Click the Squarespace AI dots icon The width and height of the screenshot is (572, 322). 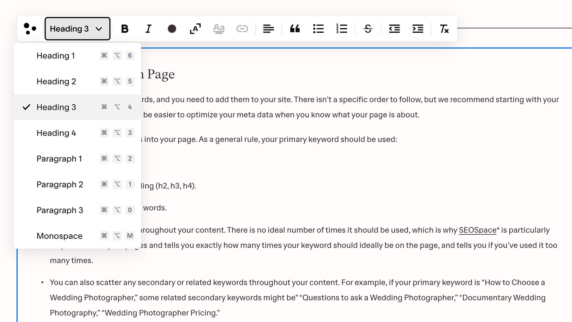pyautogui.click(x=30, y=29)
